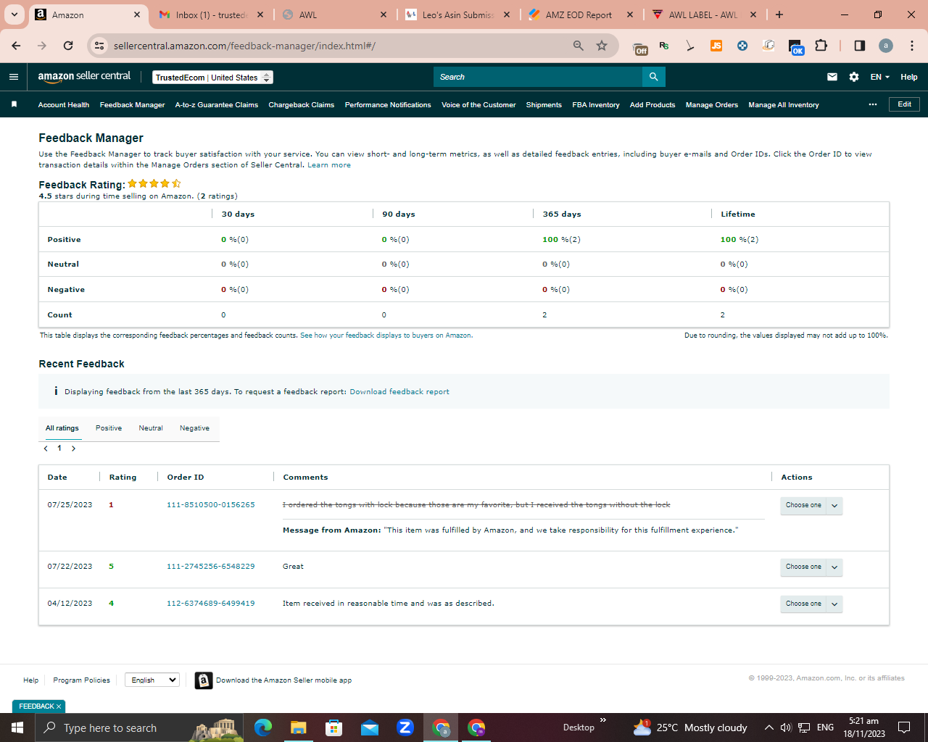This screenshot has height=742, width=928.
Task: Open the Windows notification center
Action: [x=904, y=728]
